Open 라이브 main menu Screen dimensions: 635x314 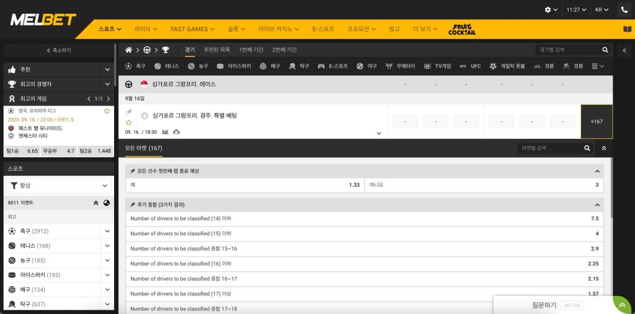pos(146,29)
